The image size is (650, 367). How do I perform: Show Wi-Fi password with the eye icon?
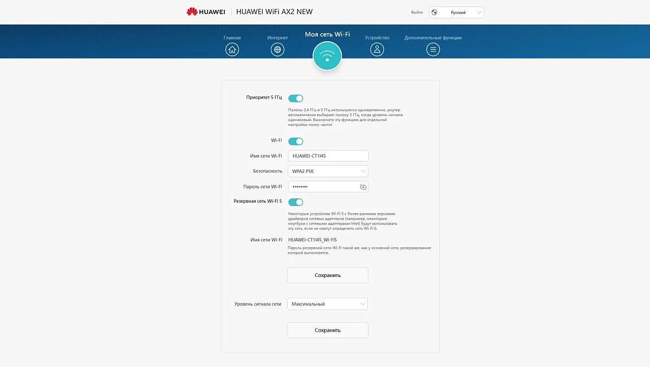coord(363,187)
